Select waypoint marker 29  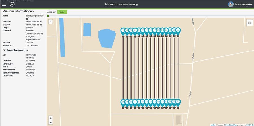pos(178,31)
